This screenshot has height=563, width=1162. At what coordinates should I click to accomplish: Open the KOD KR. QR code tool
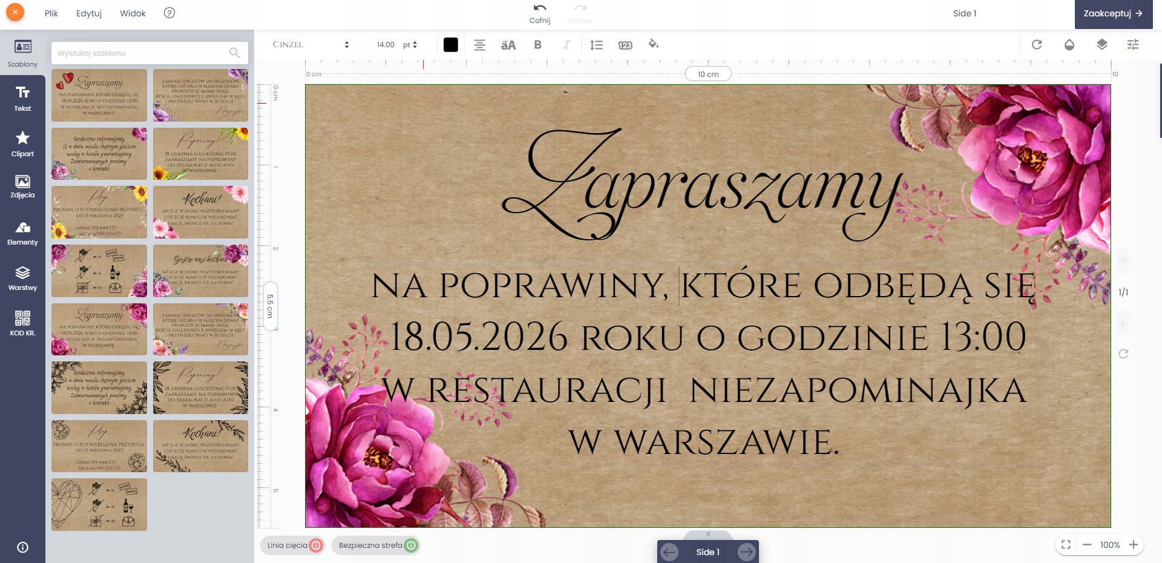[22, 323]
